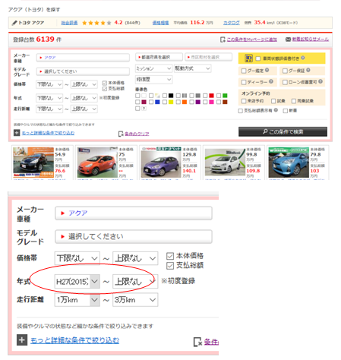
Task: Click the large plus icon in the enlarged form
Action: point(22,340)
